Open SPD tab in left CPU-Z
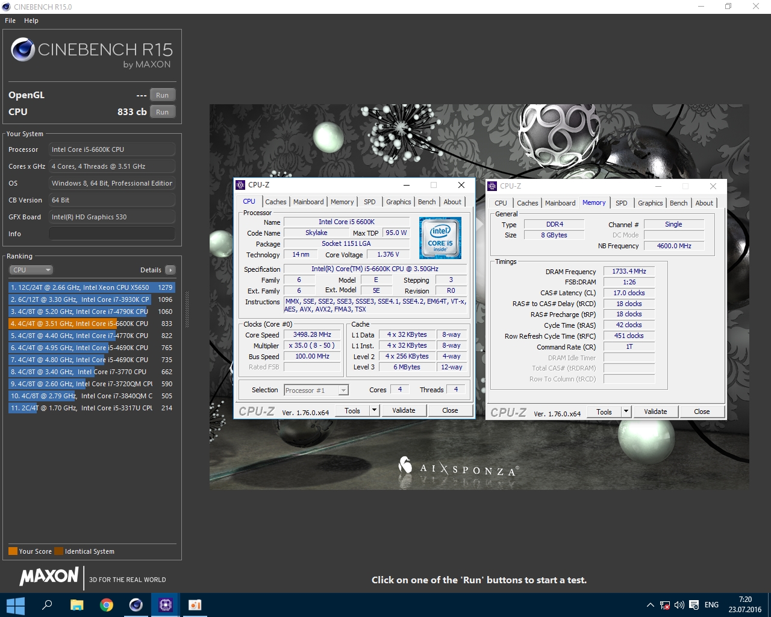This screenshot has height=617, width=771. (x=370, y=202)
